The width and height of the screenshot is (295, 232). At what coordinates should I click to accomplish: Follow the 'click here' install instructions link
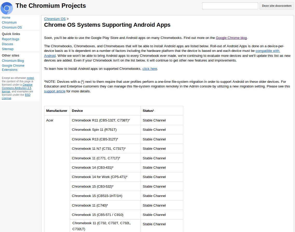coord(150,69)
